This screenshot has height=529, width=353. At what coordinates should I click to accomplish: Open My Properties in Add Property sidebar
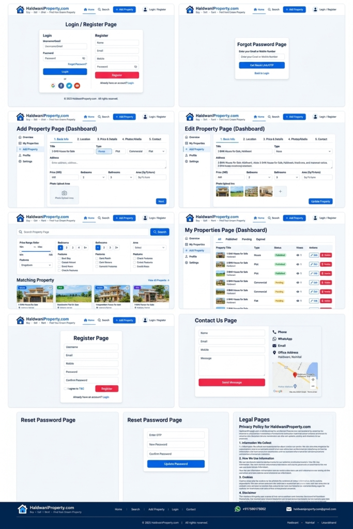[28, 144]
